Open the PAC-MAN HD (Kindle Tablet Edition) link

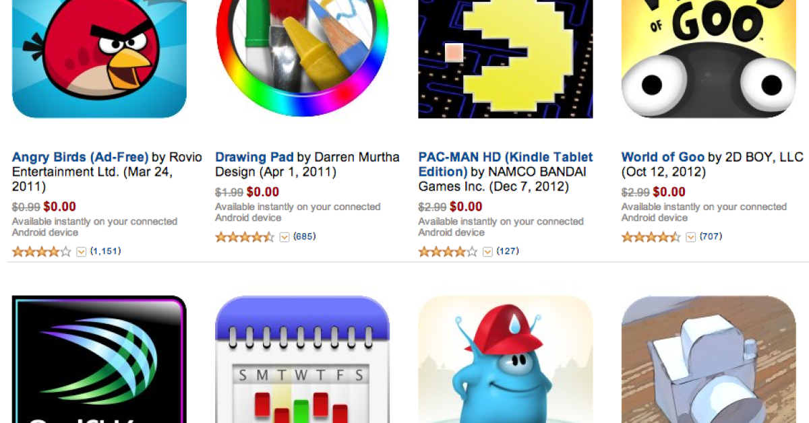point(506,164)
